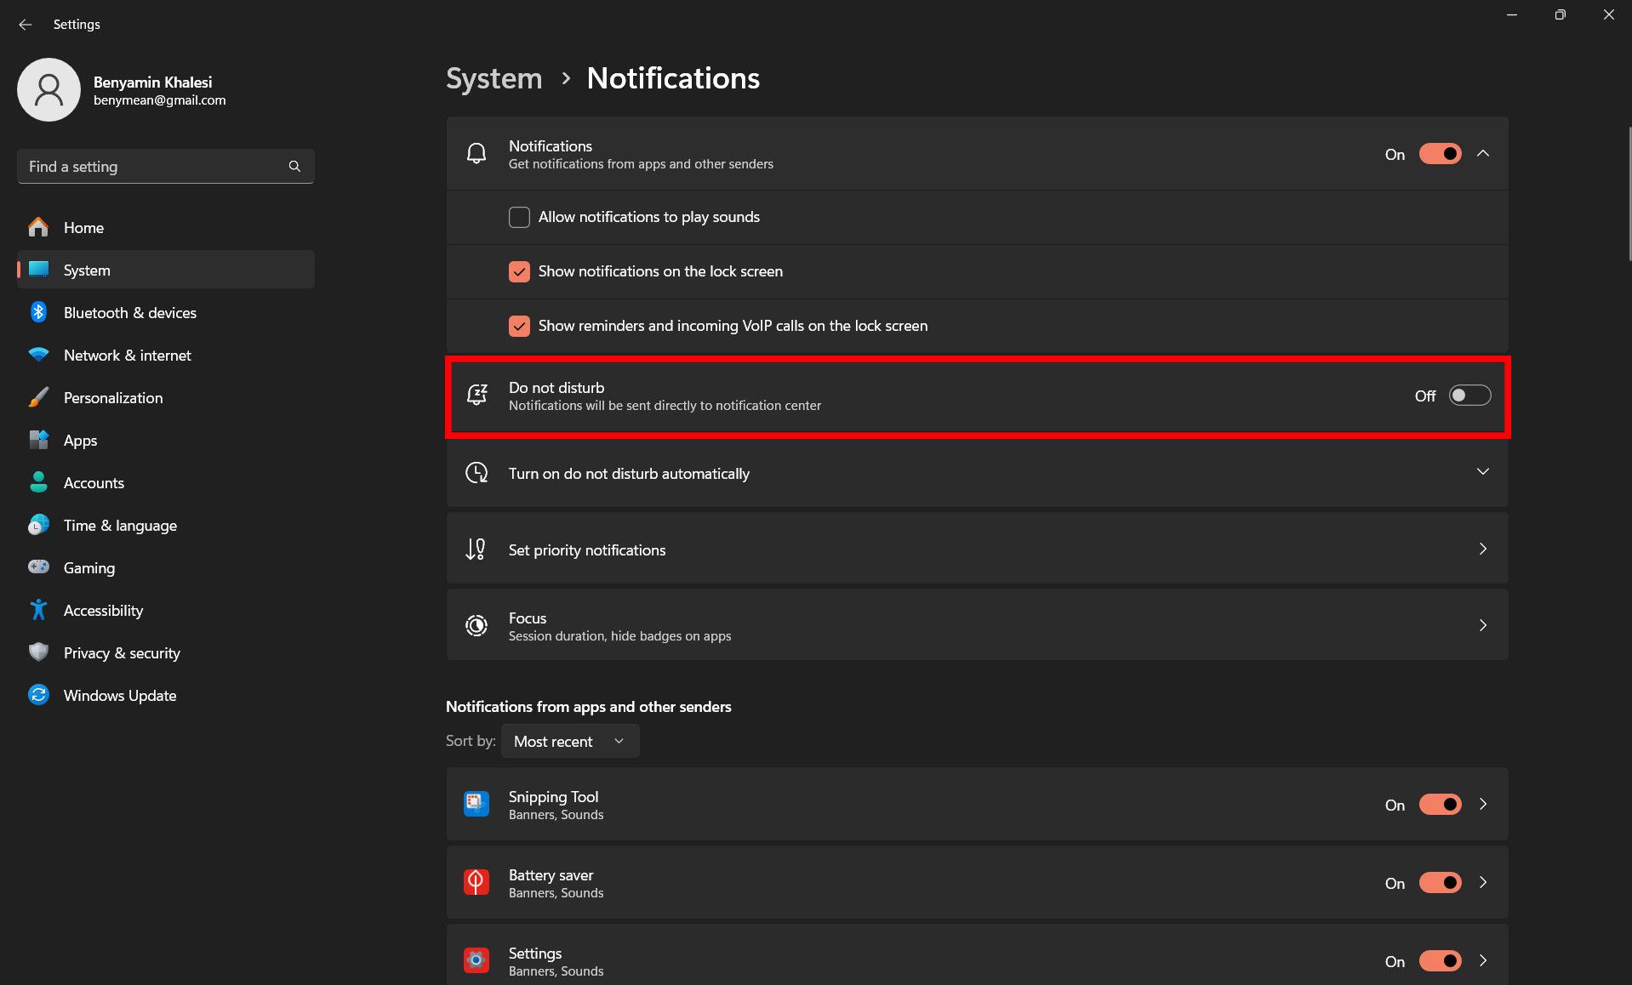Click the Snipping Tool app icon
Image resolution: width=1632 pixels, height=985 pixels.
476,804
